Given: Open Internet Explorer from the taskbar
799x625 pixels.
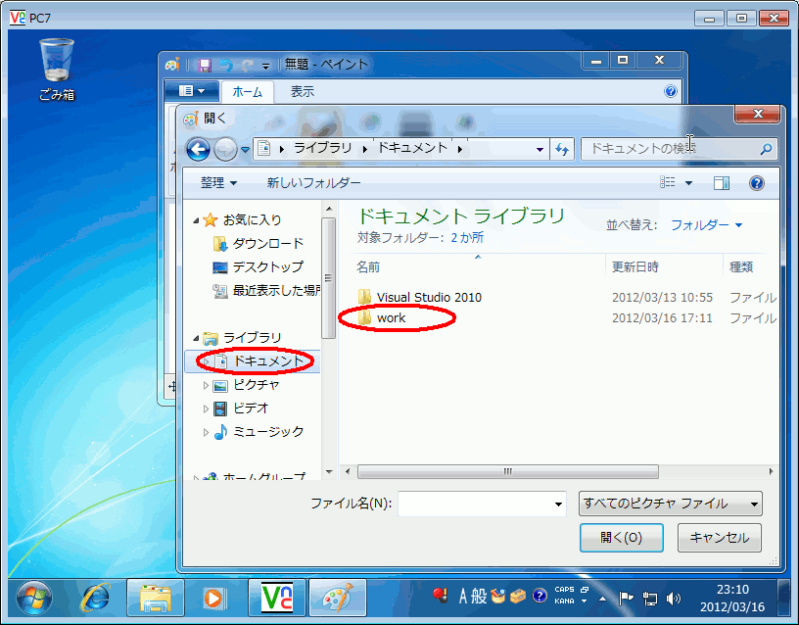Looking at the screenshot, I should [96, 597].
